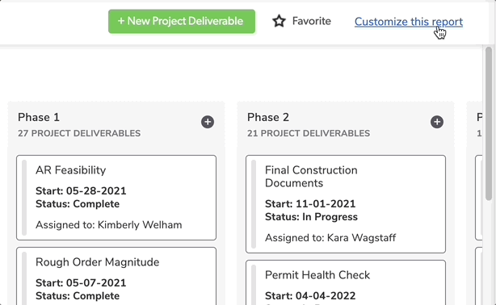Viewport: 496px width, 305px height.
Task: Click the vertical scrollbar thumb on the right
Action: tap(489, 123)
